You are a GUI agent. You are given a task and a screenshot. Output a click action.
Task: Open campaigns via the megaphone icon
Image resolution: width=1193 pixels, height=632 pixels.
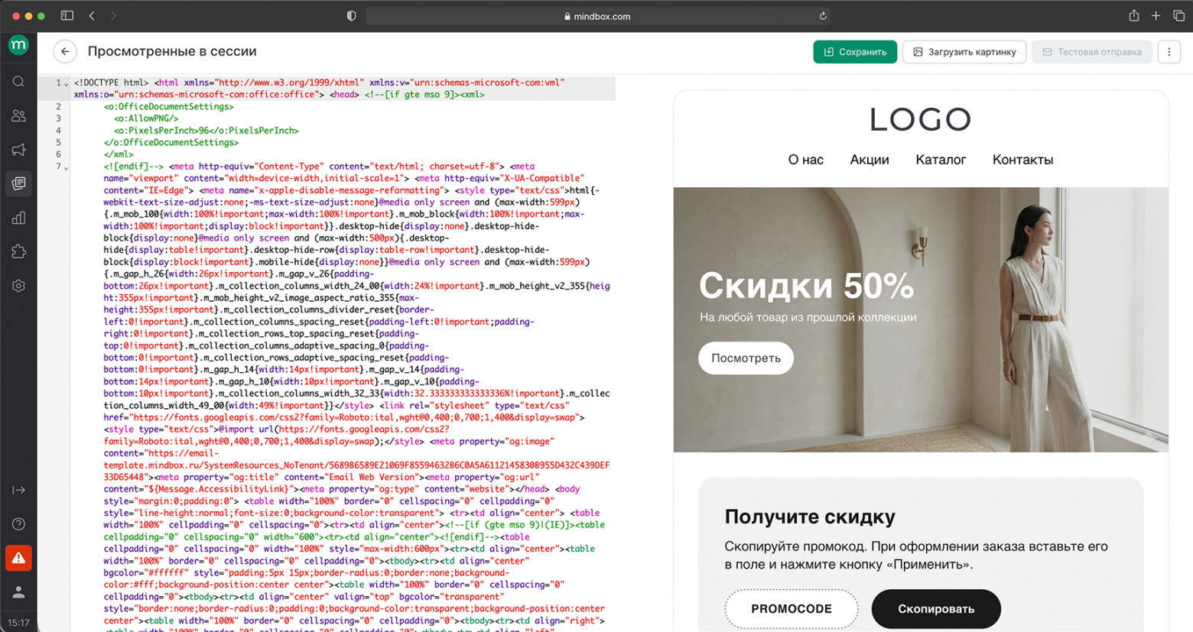[x=18, y=150]
